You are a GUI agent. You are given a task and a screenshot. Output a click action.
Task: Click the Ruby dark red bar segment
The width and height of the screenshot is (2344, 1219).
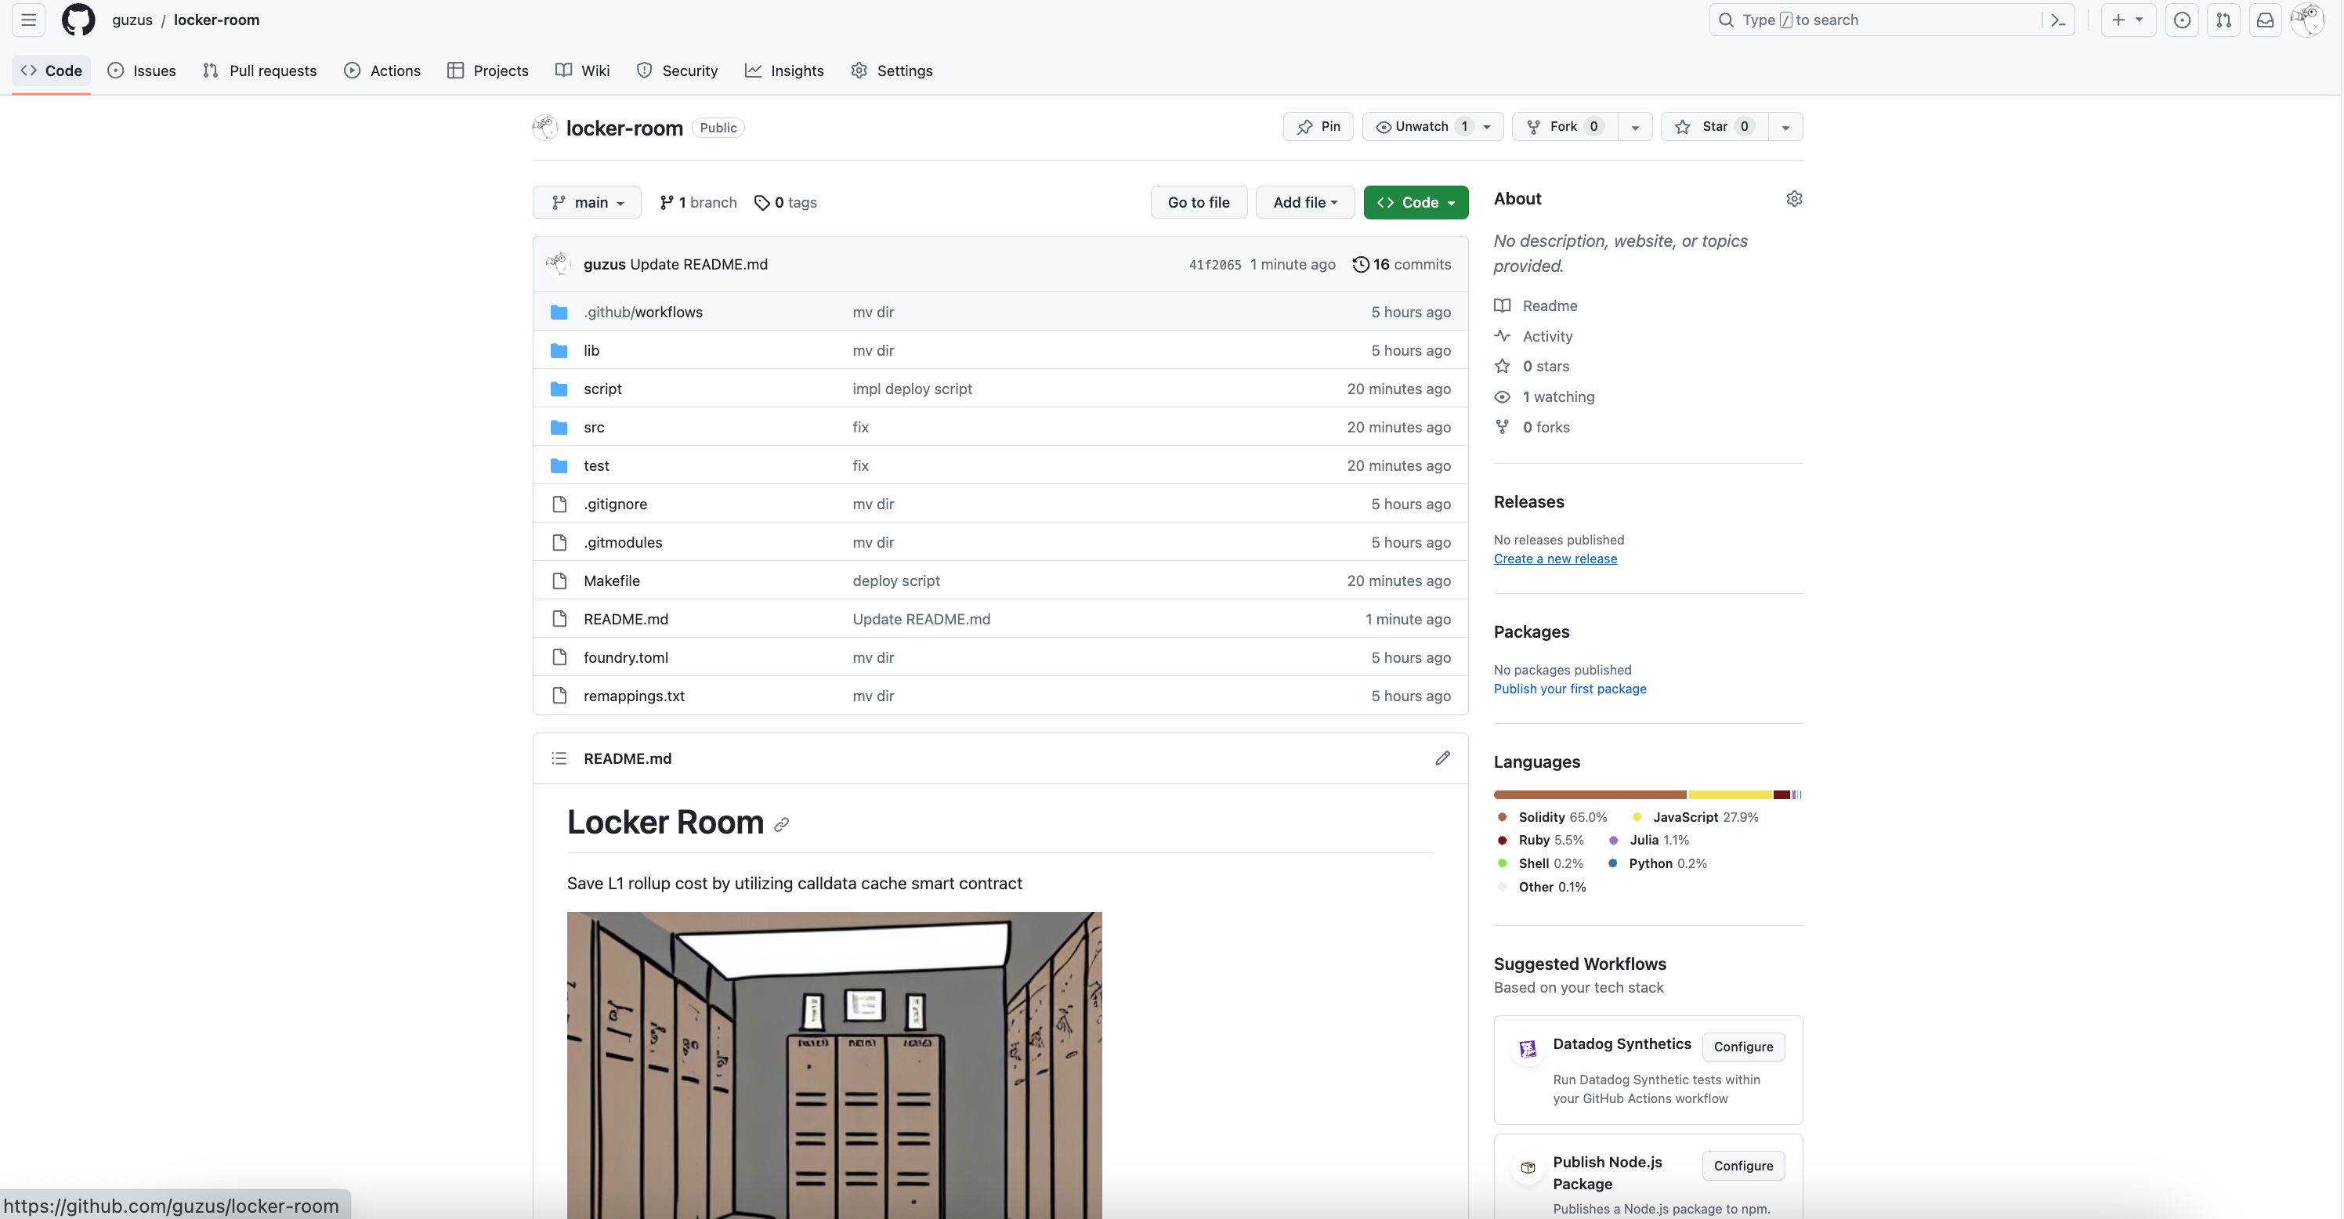coord(1782,795)
